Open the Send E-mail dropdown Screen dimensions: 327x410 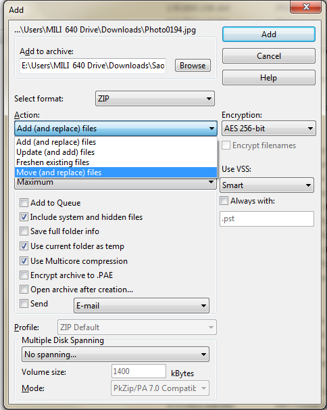pyautogui.click(x=141, y=305)
